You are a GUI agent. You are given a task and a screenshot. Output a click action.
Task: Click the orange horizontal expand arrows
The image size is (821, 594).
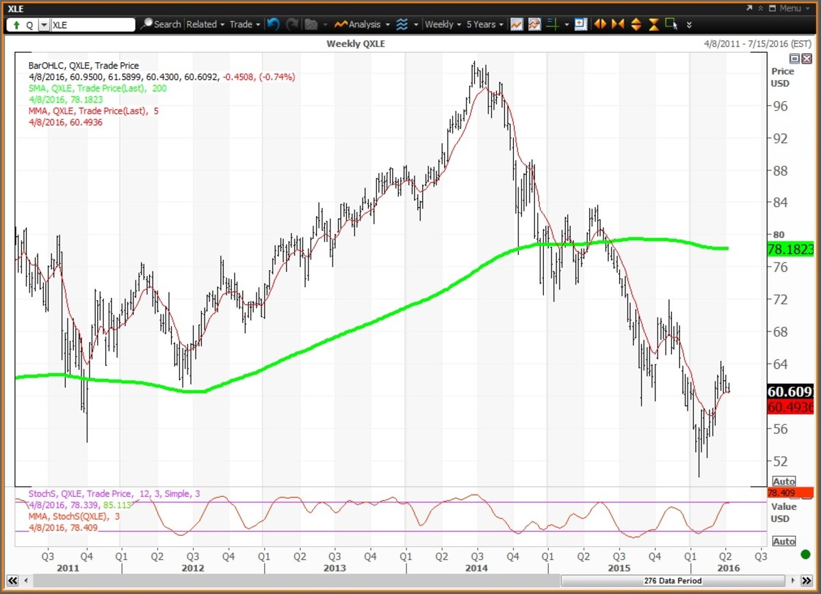point(600,24)
